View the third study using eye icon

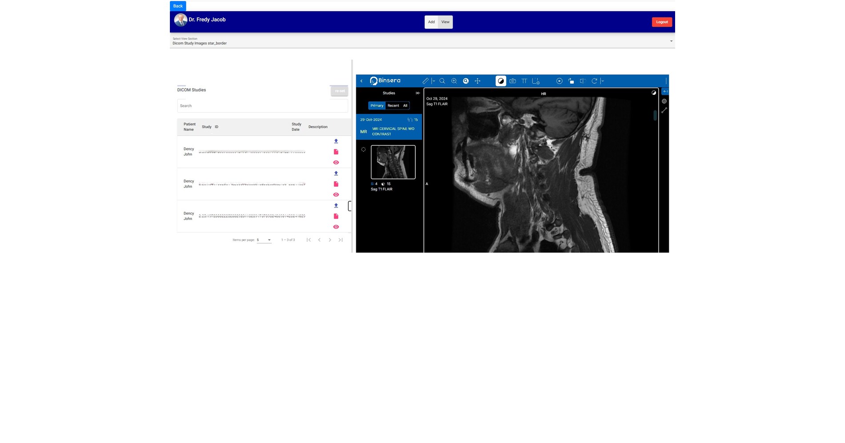pos(336,227)
